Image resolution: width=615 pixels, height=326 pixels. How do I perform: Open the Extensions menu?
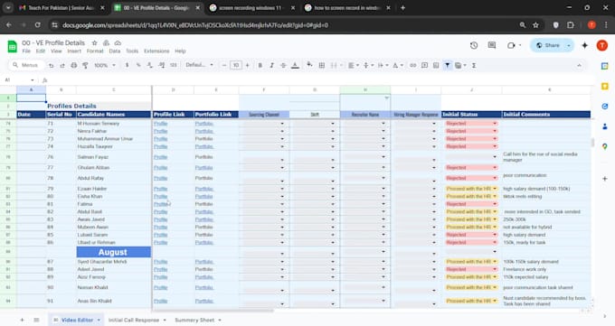tap(156, 51)
